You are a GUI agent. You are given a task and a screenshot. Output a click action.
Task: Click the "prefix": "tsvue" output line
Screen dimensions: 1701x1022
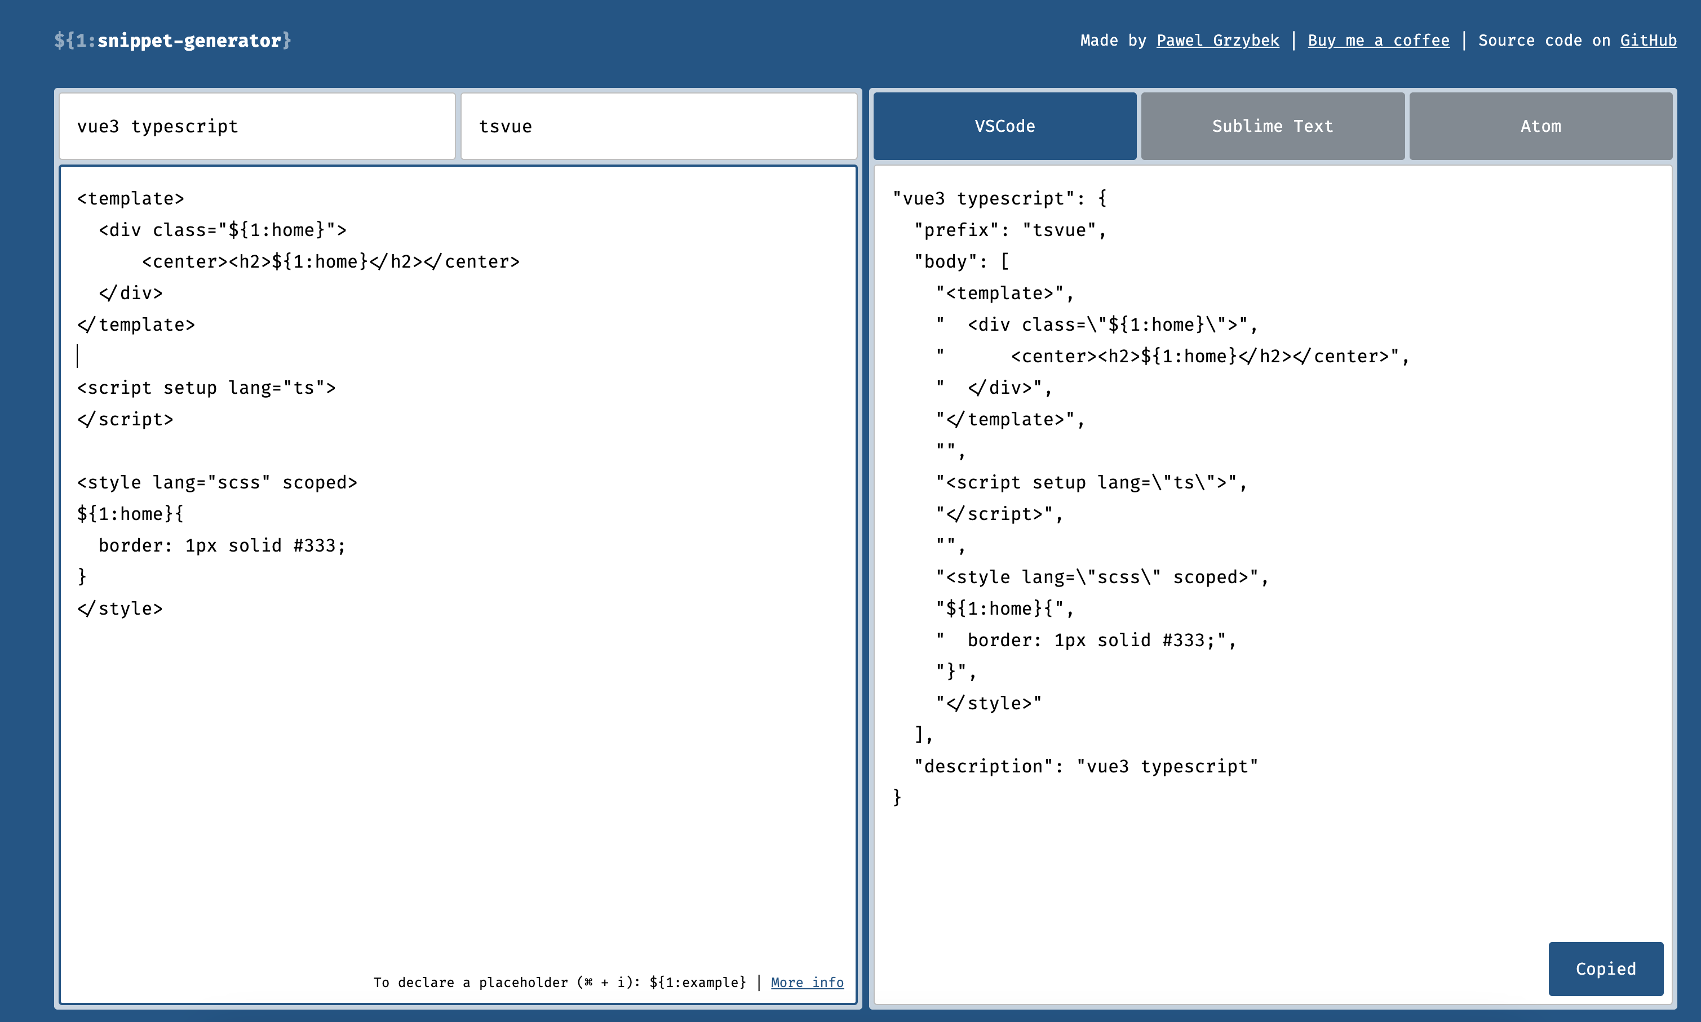pyautogui.click(x=1010, y=230)
